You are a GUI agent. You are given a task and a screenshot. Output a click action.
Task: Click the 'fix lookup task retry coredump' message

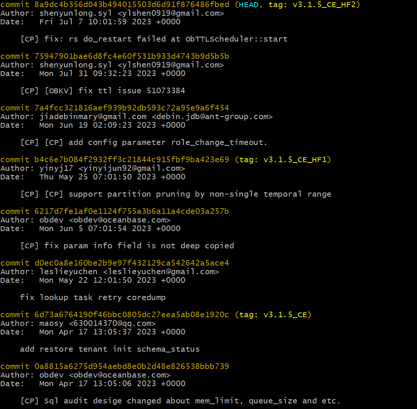pos(93,297)
